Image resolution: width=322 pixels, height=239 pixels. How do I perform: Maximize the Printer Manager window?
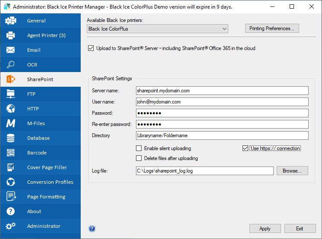[x=292, y=6]
